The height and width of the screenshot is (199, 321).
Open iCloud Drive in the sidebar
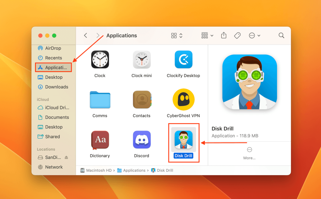click(53, 108)
